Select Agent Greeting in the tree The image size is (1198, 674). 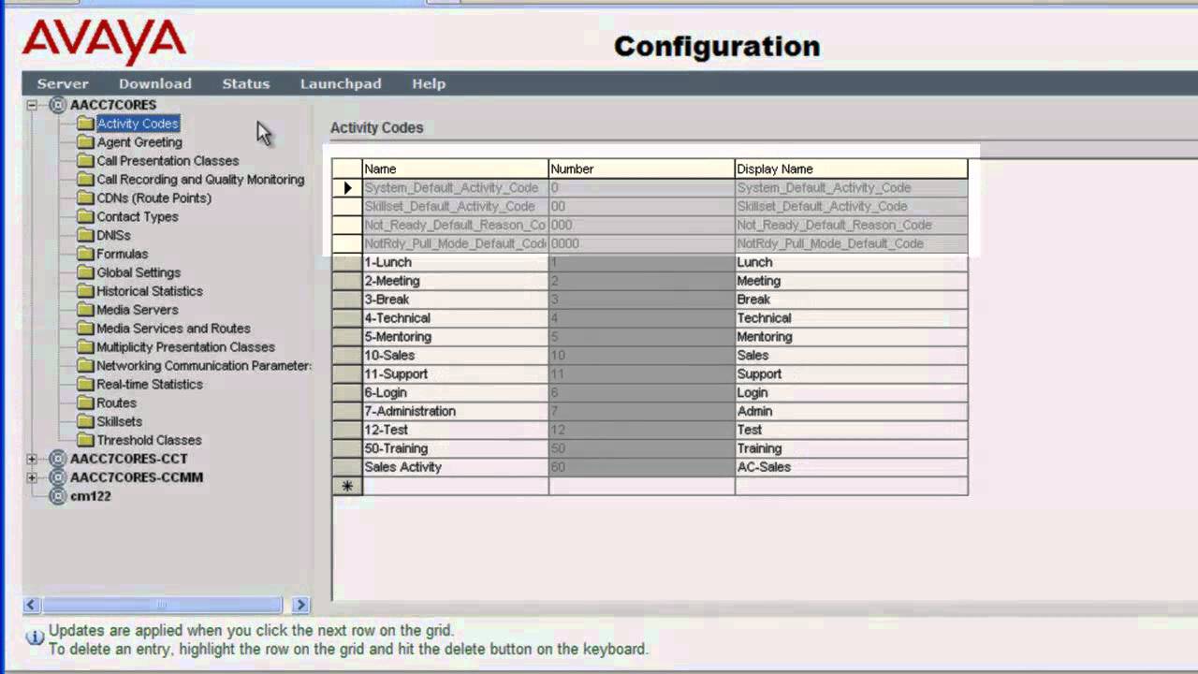[x=139, y=142]
